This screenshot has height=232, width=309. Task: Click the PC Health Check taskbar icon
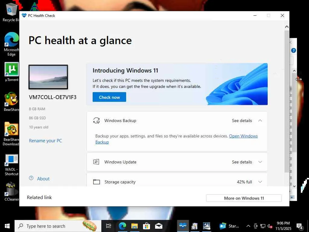coord(183,226)
